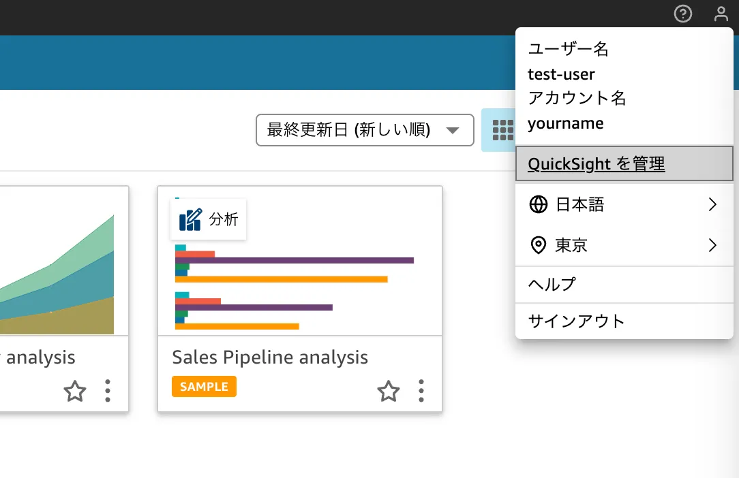Click the globe icon beside 日本語

point(538,204)
